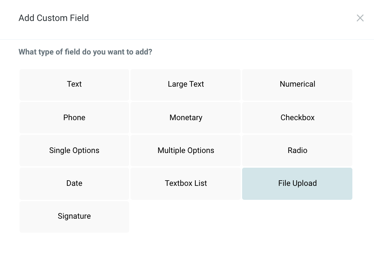Choose the currently highlighted field type tile

click(x=297, y=183)
